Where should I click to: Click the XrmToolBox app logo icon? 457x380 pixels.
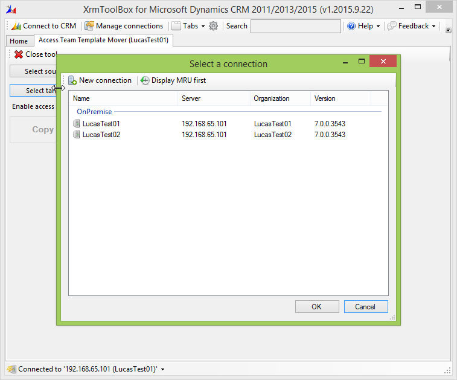pos(11,9)
